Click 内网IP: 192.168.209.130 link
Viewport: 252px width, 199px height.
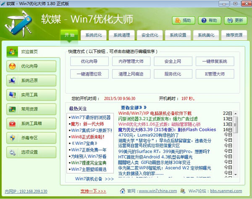[26, 191]
